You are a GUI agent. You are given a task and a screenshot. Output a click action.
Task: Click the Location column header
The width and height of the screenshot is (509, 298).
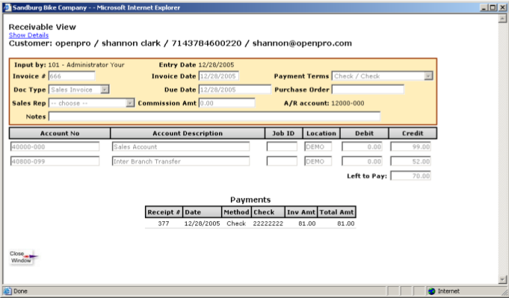(x=321, y=133)
